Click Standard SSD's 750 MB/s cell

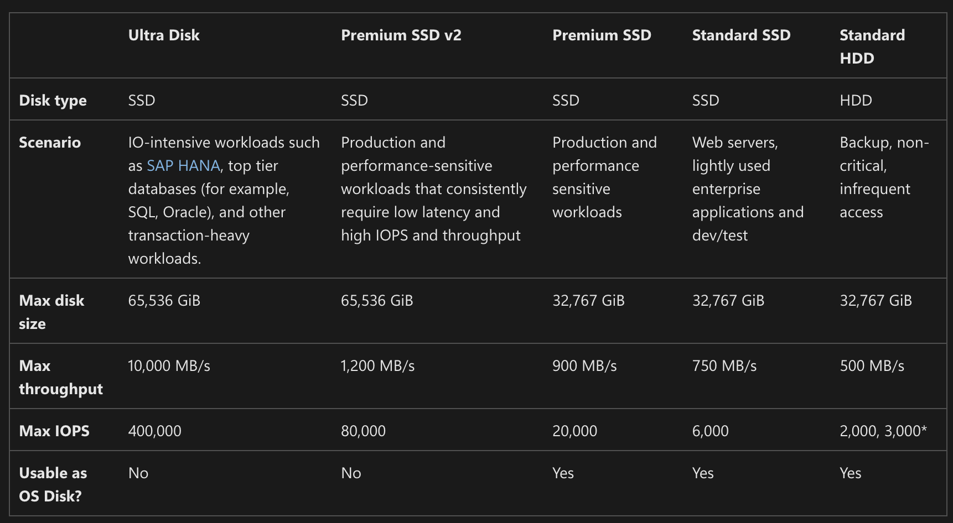click(x=724, y=366)
